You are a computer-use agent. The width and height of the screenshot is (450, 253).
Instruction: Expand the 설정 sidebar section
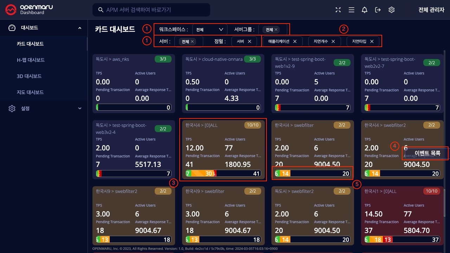click(79, 108)
